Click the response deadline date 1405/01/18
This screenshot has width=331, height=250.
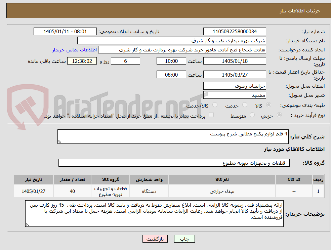click(235, 61)
